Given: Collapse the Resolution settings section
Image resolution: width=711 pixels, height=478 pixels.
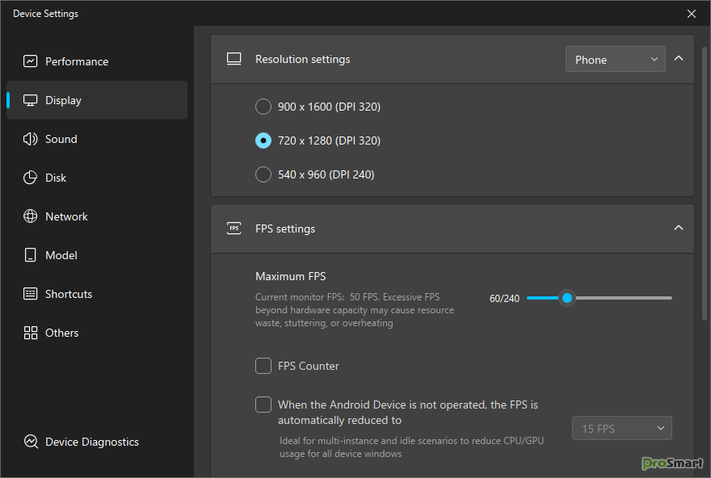Looking at the screenshot, I should 679,59.
